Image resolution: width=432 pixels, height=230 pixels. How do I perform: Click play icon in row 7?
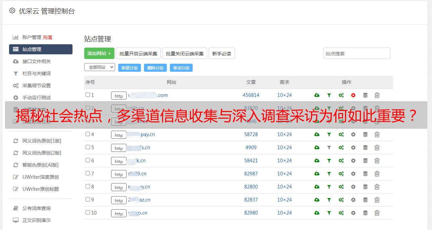click(x=353, y=174)
